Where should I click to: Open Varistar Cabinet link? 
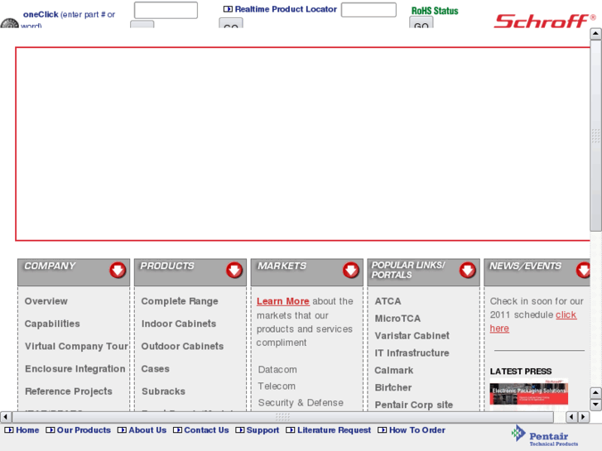412,336
